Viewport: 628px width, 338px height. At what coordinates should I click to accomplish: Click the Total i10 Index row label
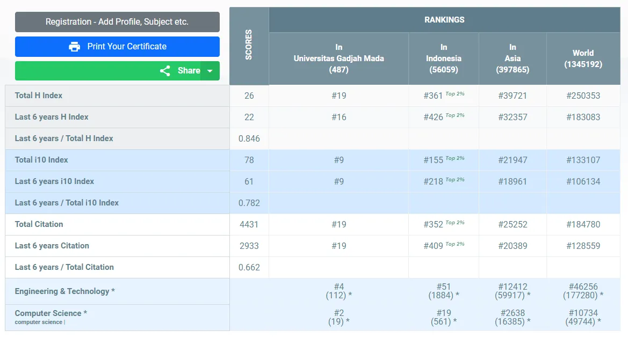pos(41,160)
